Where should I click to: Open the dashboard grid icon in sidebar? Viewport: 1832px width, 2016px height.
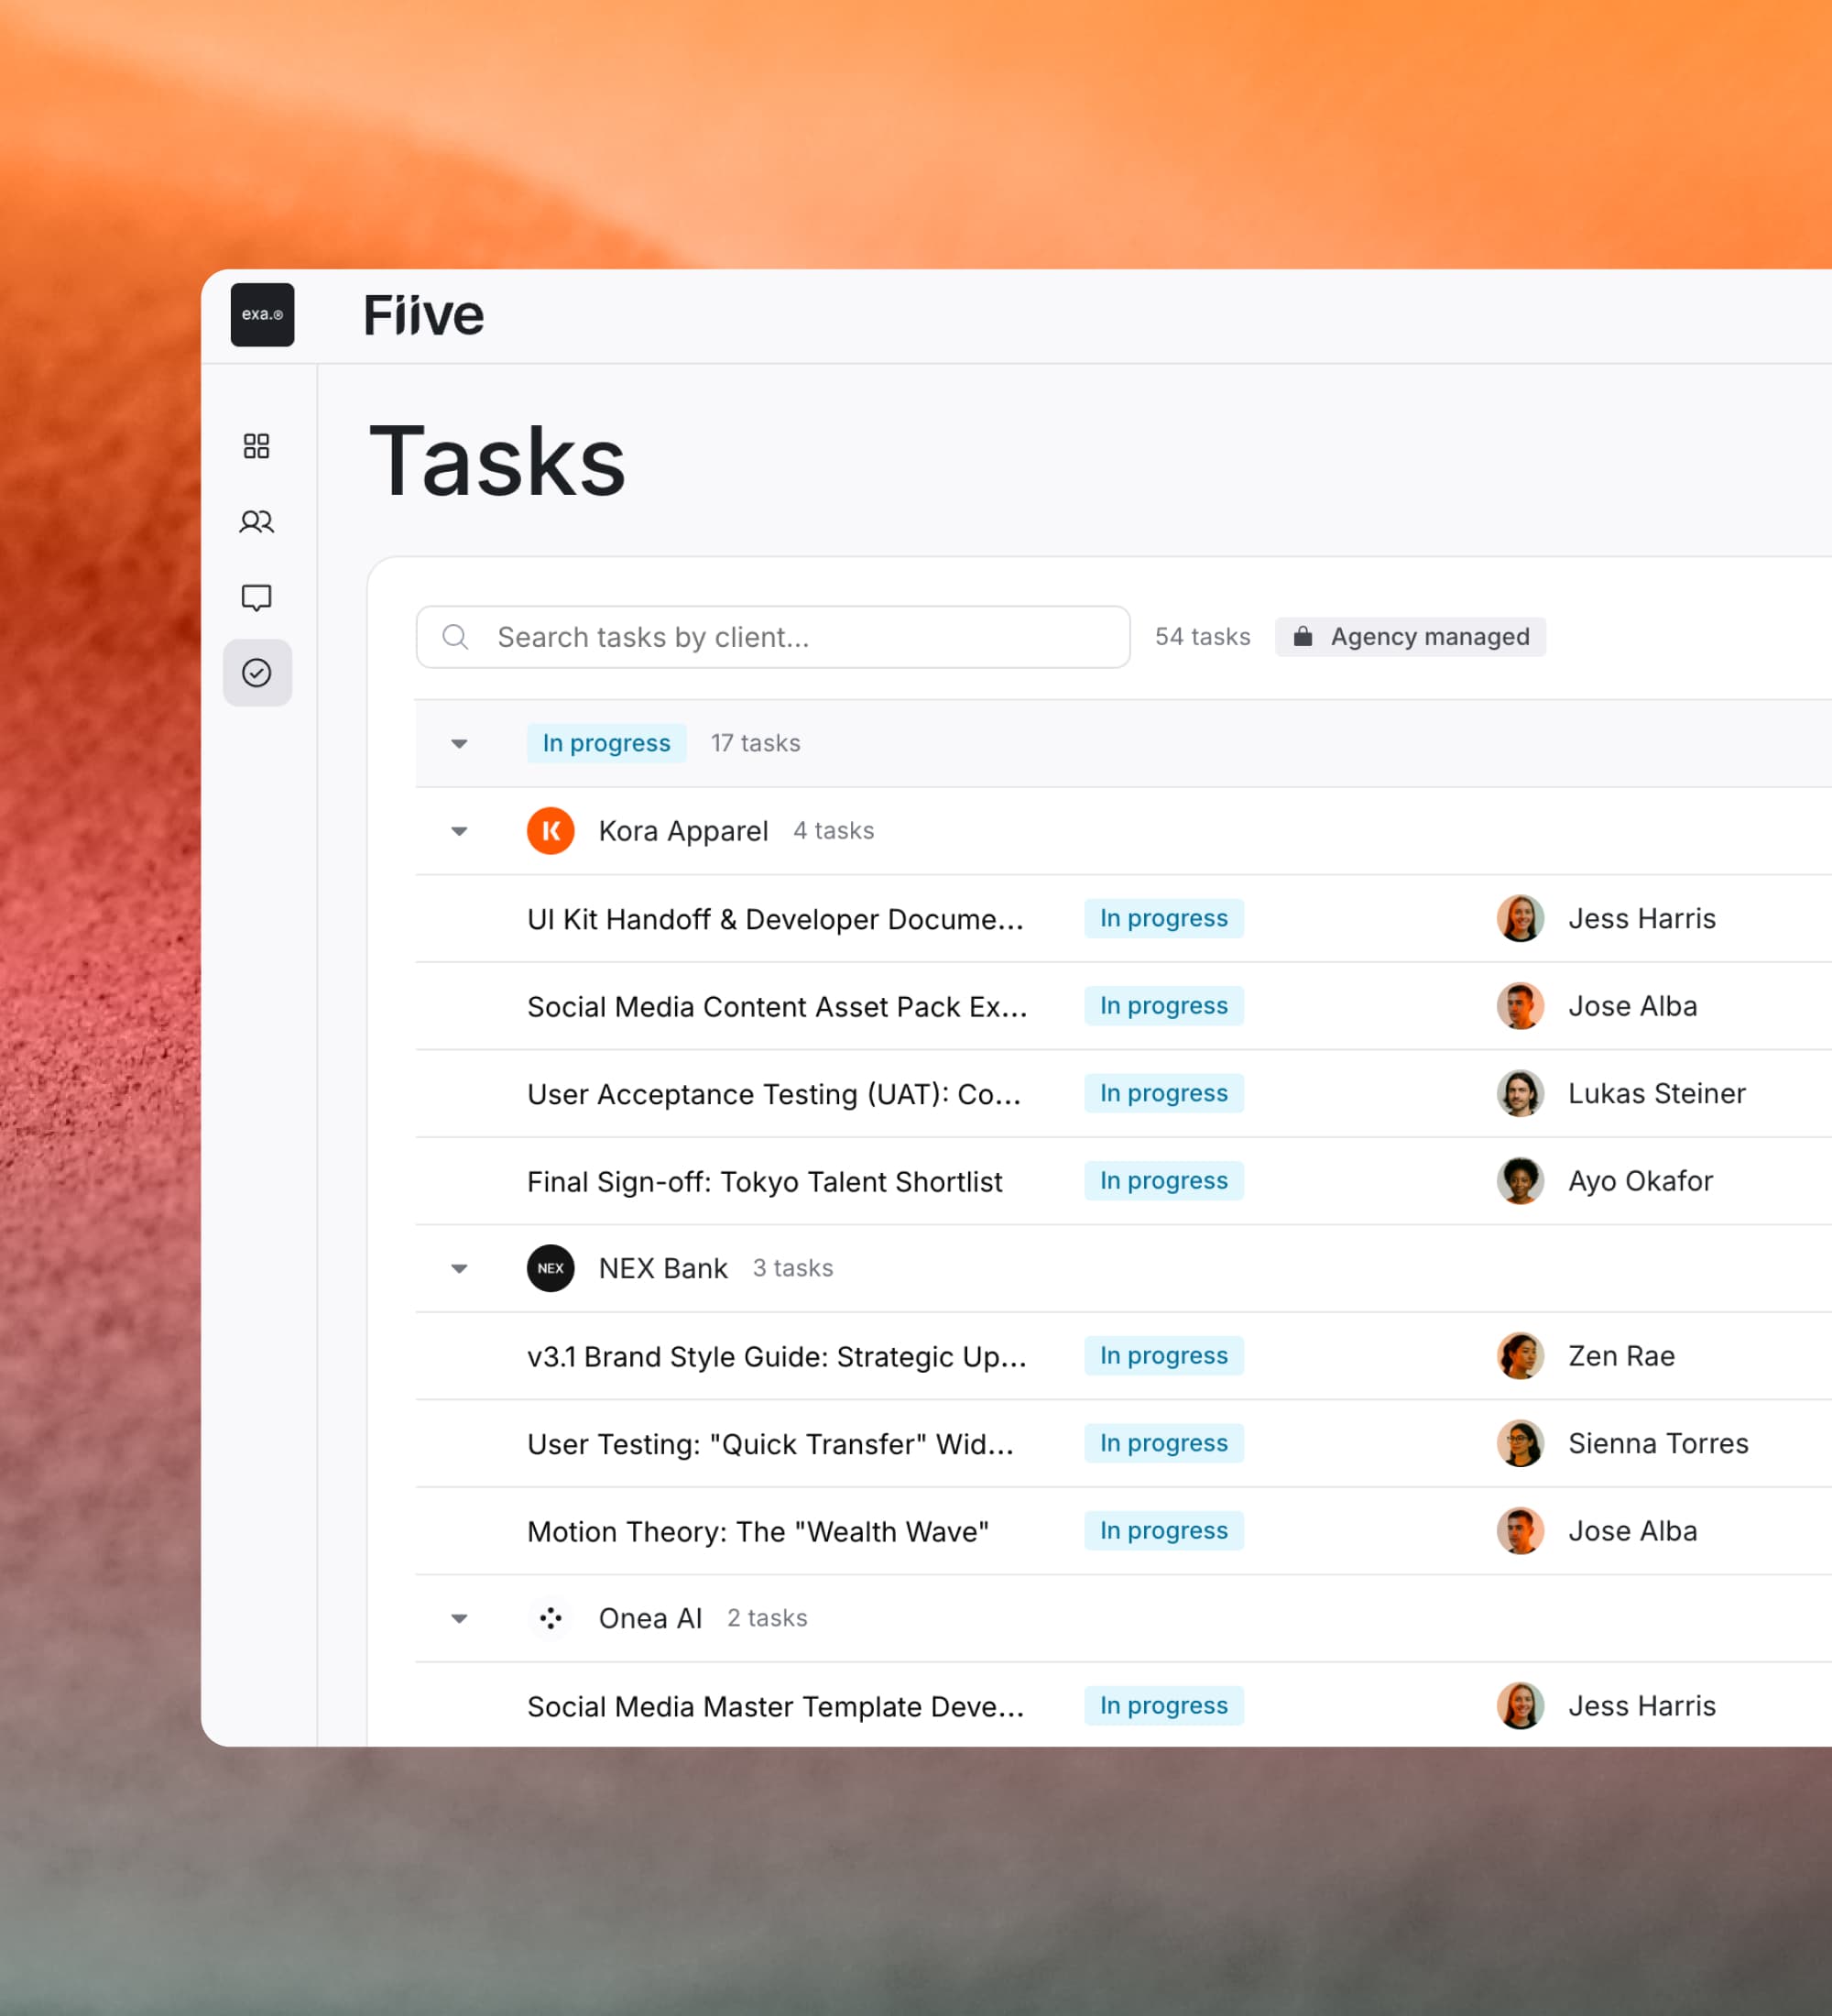click(x=256, y=446)
